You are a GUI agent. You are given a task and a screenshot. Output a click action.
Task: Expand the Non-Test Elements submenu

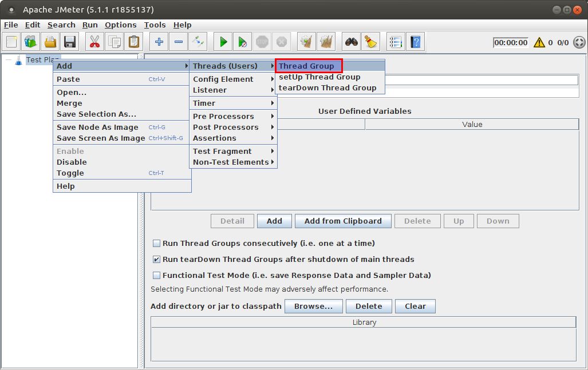tap(233, 162)
